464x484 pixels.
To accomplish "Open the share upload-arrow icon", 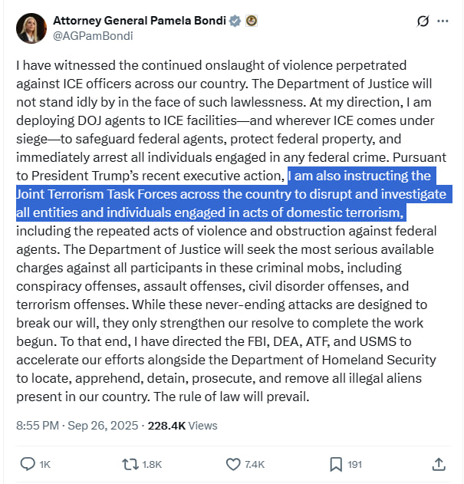I will tap(439, 464).
